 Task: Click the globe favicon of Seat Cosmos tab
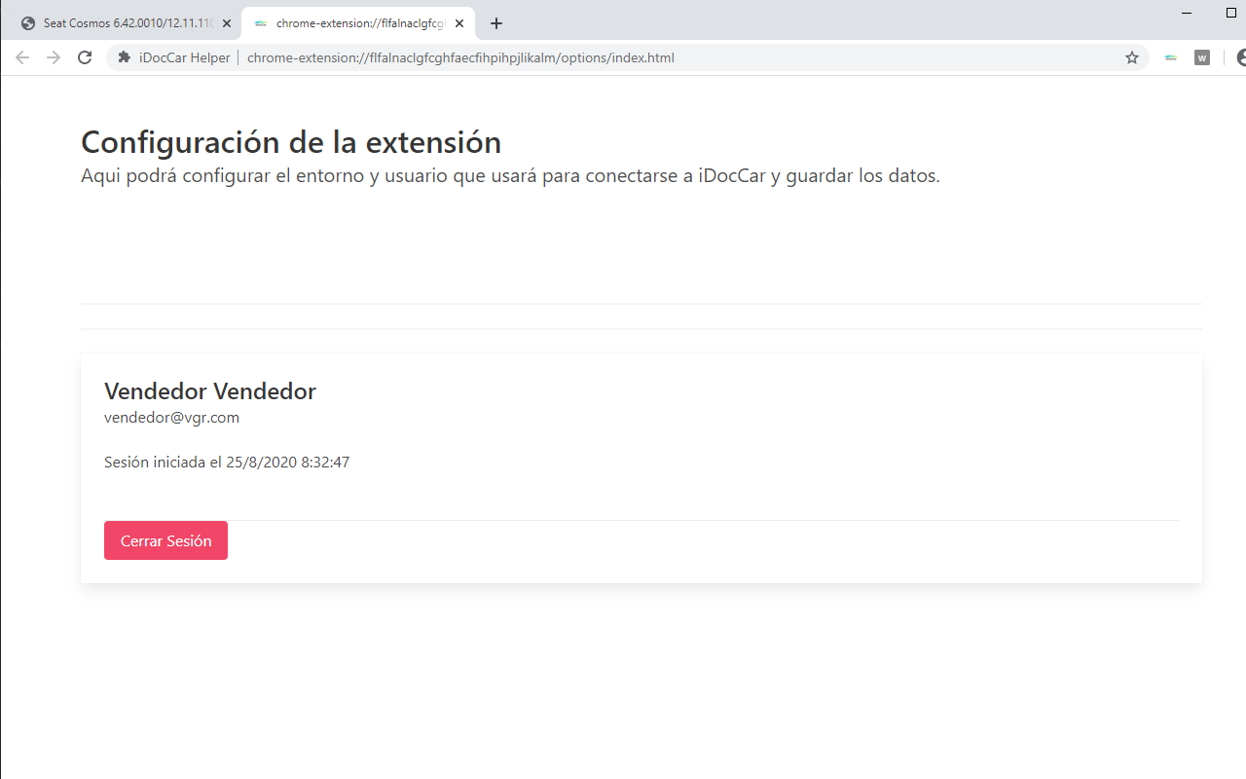pos(28,23)
